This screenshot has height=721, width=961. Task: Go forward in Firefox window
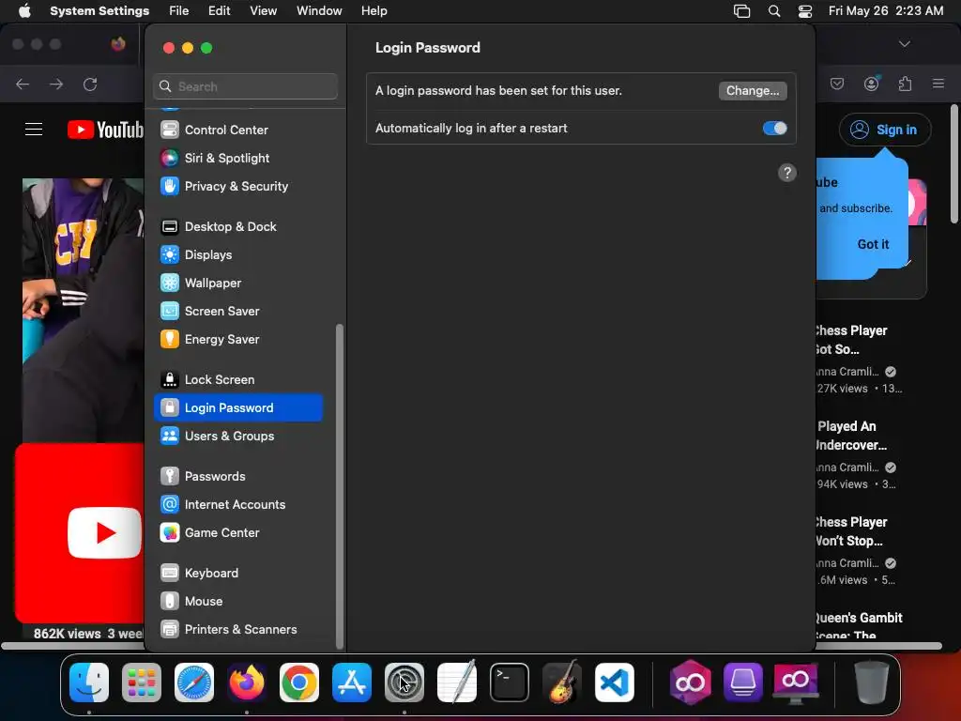(x=56, y=84)
